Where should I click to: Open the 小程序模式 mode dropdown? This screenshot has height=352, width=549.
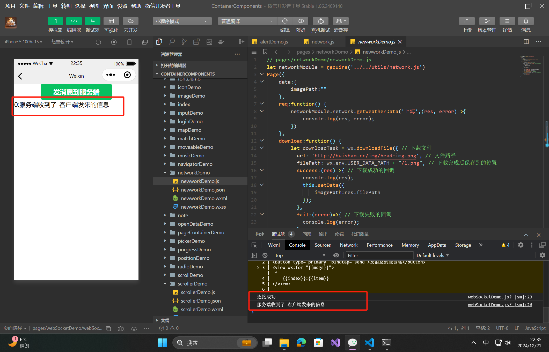(x=182, y=21)
